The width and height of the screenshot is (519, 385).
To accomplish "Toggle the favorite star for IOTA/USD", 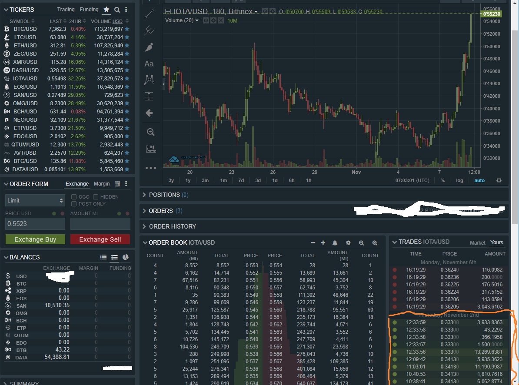I will click(x=127, y=78).
